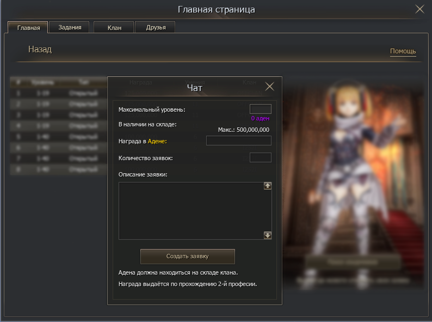432x322 pixels.
Task: Pick row 8 in the background list
Action: [x=58, y=169]
